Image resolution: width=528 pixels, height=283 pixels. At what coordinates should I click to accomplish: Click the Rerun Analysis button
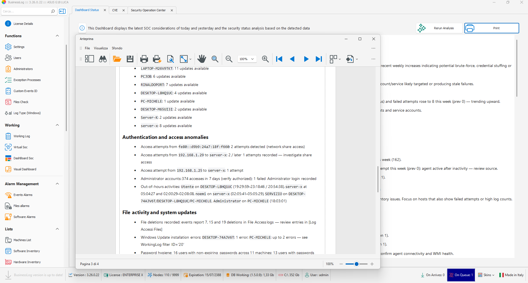(439, 28)
